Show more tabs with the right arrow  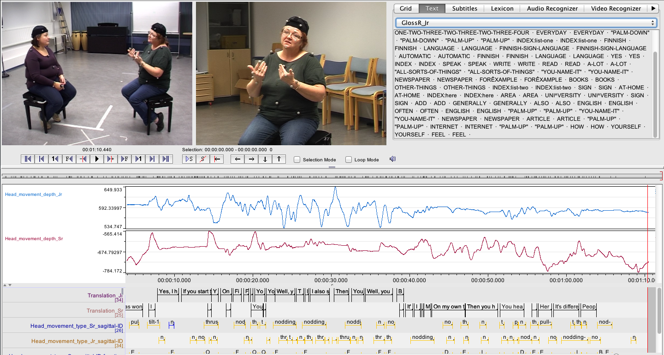point(653,8)
